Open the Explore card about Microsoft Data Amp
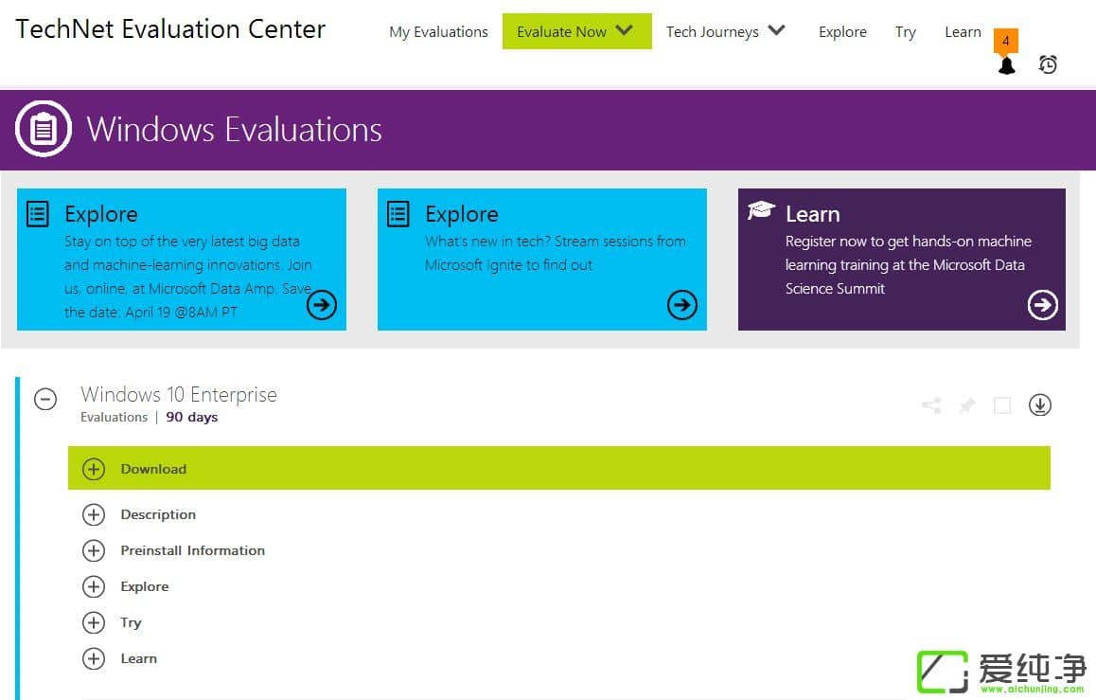Viewport: 1096px width, 700px height. pyautogui.click(x=182, y=260)
